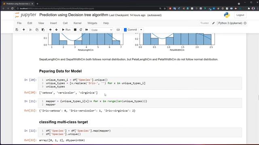Click the In [22] prompt label

coord(30,130)
